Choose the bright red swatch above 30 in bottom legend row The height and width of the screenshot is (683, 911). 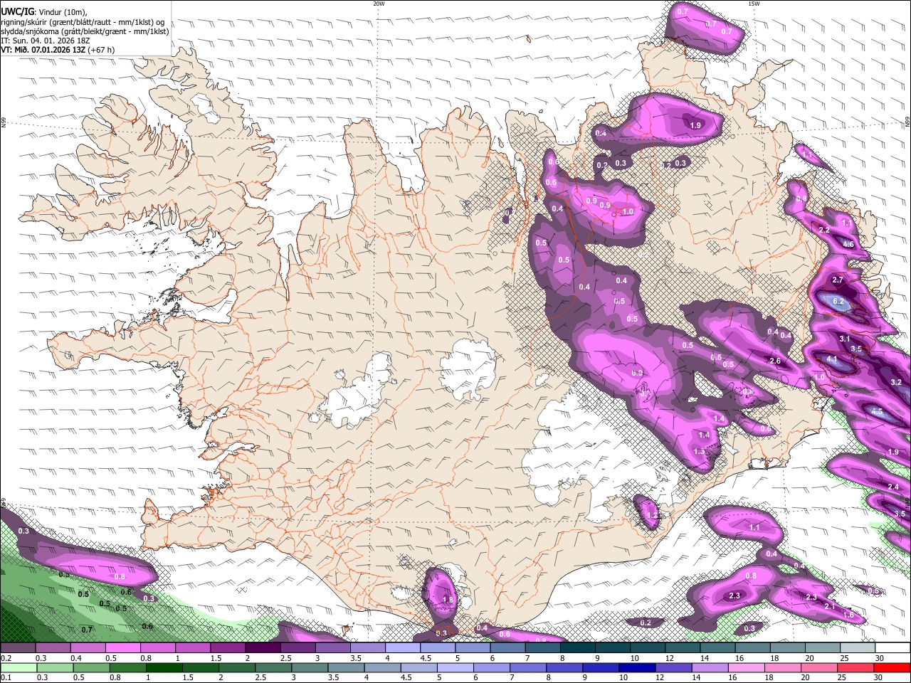(x=892, y=667)
